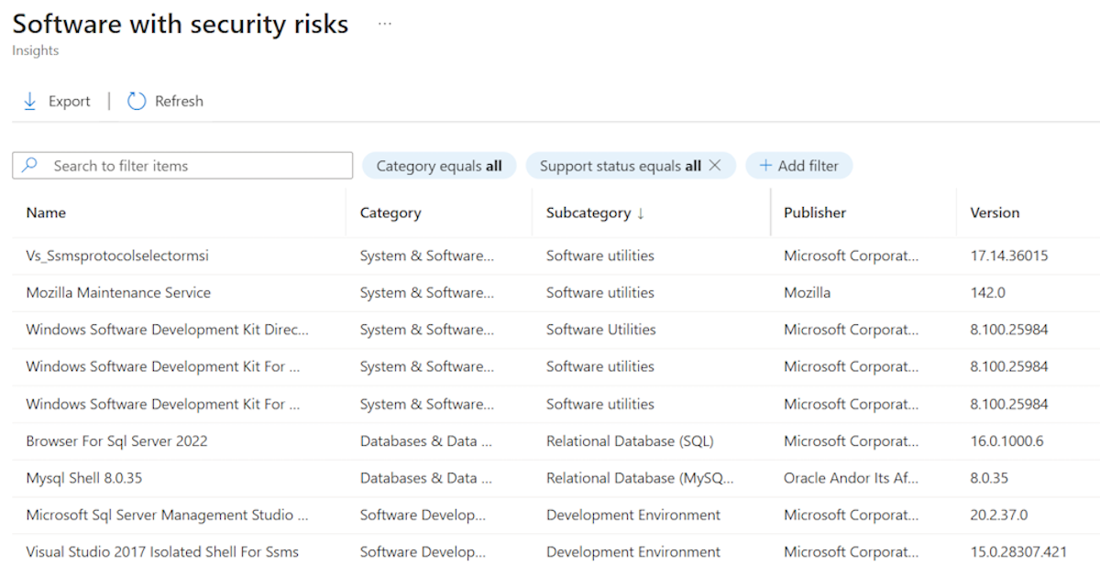
Task: Click the circular Refresh icon
Action: click(x=137, y=102)
